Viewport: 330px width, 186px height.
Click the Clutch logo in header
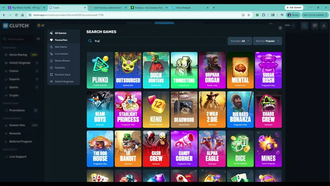coord(16,26)
